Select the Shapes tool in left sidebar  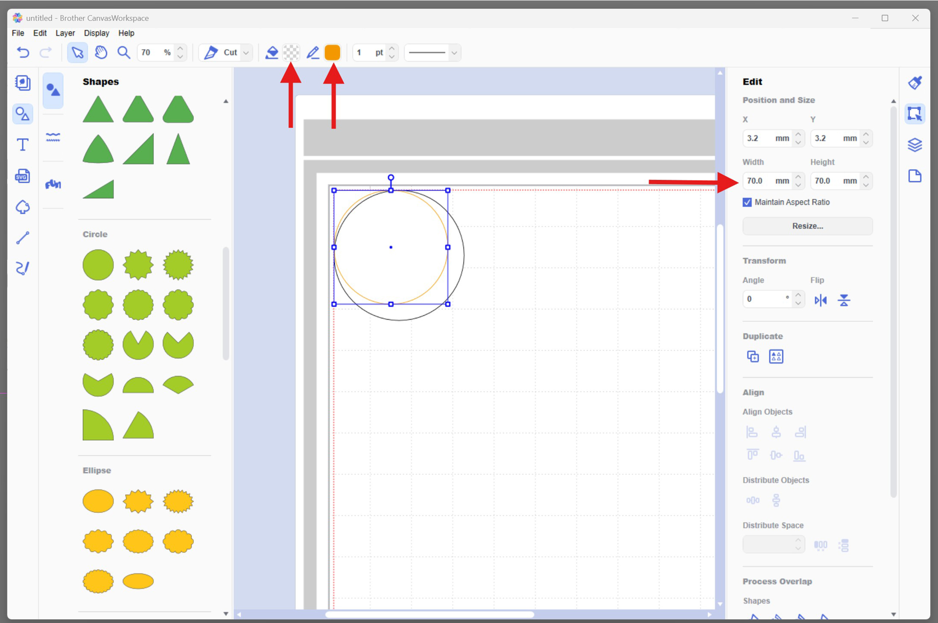click(x=23, y=114)
